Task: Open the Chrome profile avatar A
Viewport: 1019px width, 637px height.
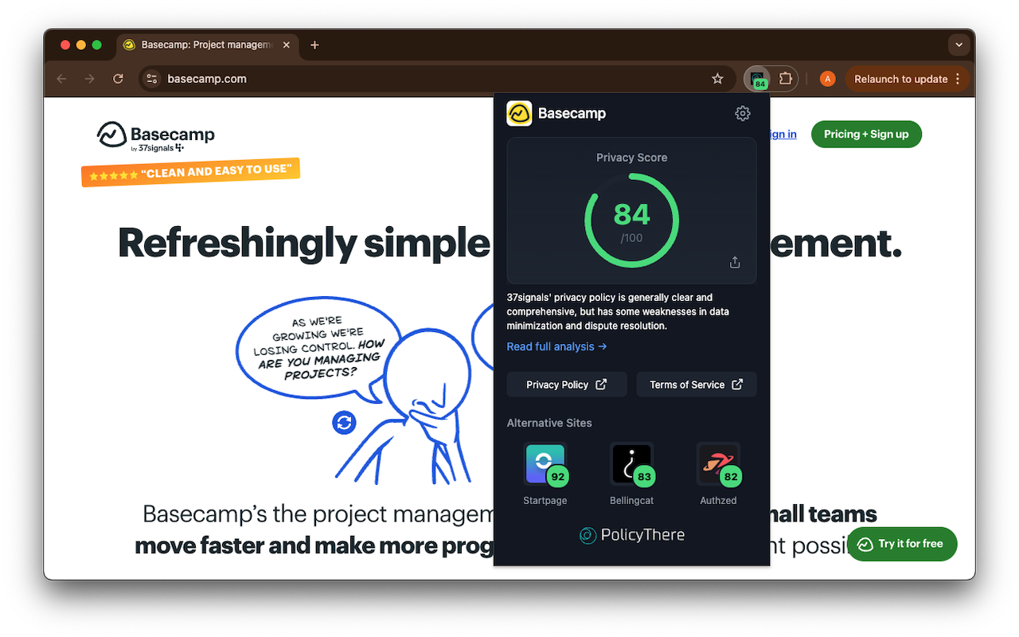Action: pyautogui.click(x=828, y=79)
